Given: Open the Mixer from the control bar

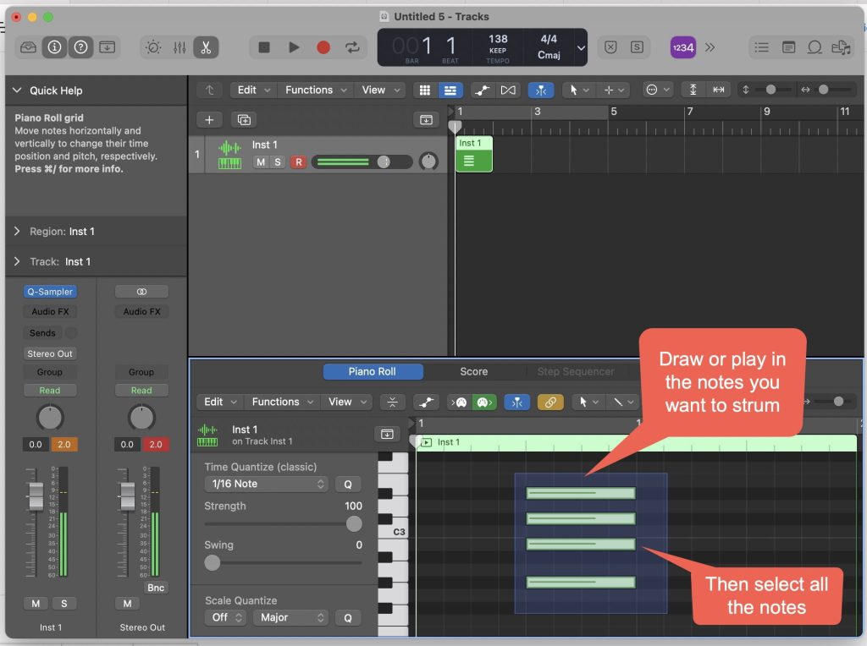Looking at the screenshot, I should [x=179, y=47].
